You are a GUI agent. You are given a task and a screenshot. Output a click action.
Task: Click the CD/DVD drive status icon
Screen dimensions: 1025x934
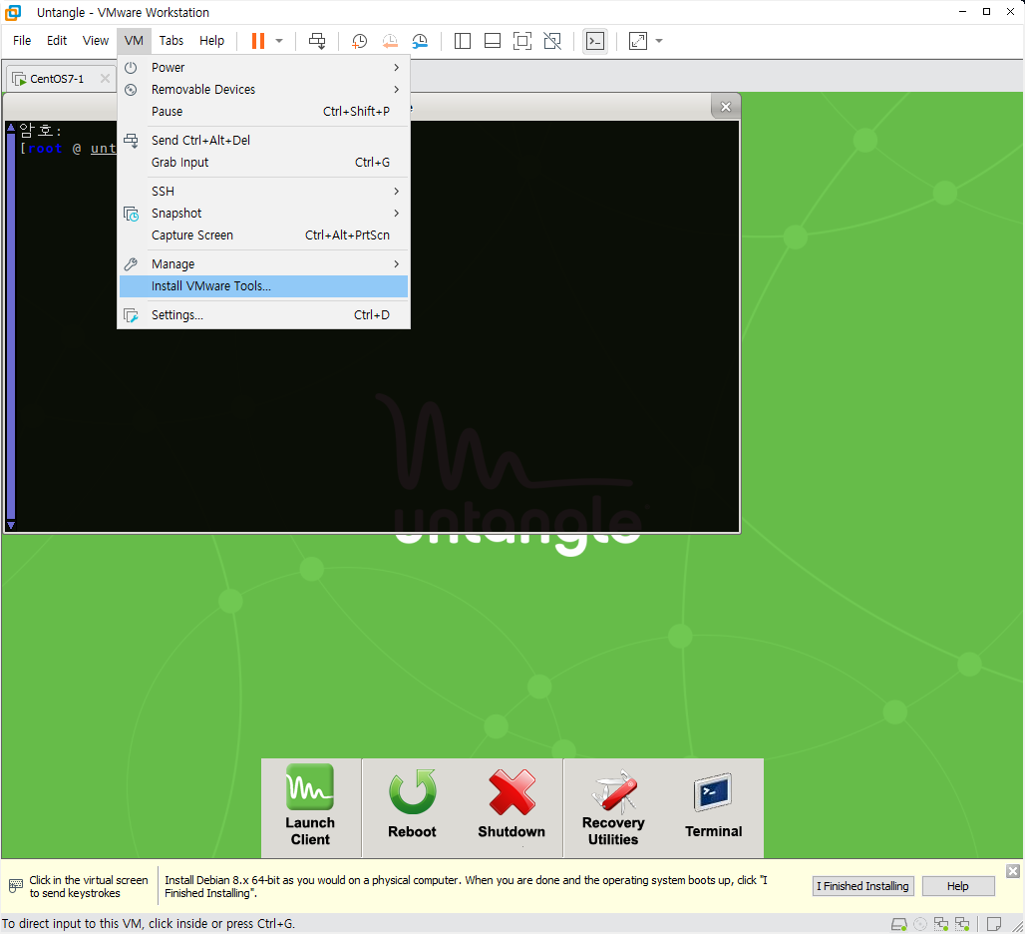[x=919, y=924]
